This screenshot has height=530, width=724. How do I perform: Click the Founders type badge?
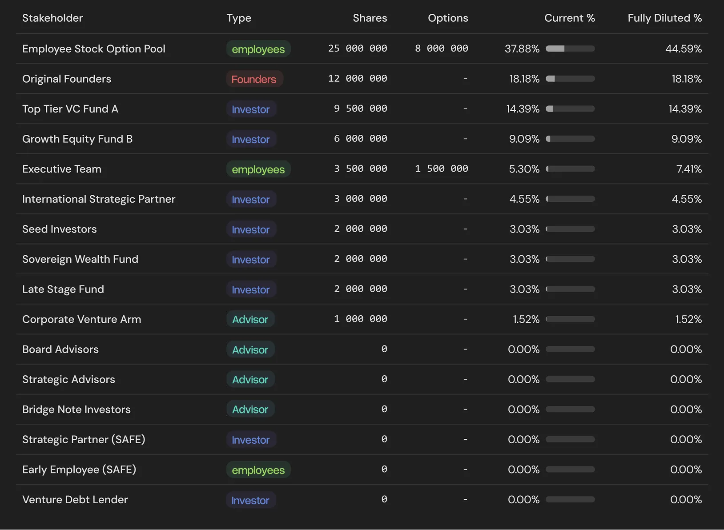tap(254, 79)
